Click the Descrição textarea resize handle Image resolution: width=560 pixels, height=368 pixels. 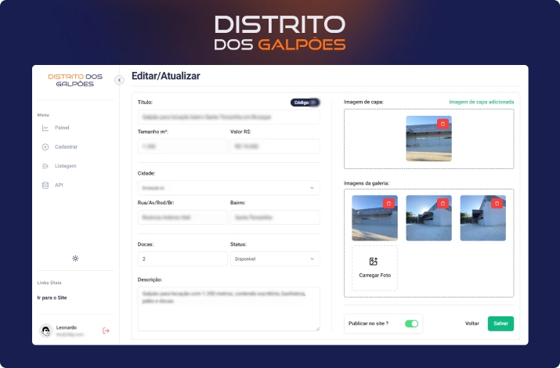(318, 329)
